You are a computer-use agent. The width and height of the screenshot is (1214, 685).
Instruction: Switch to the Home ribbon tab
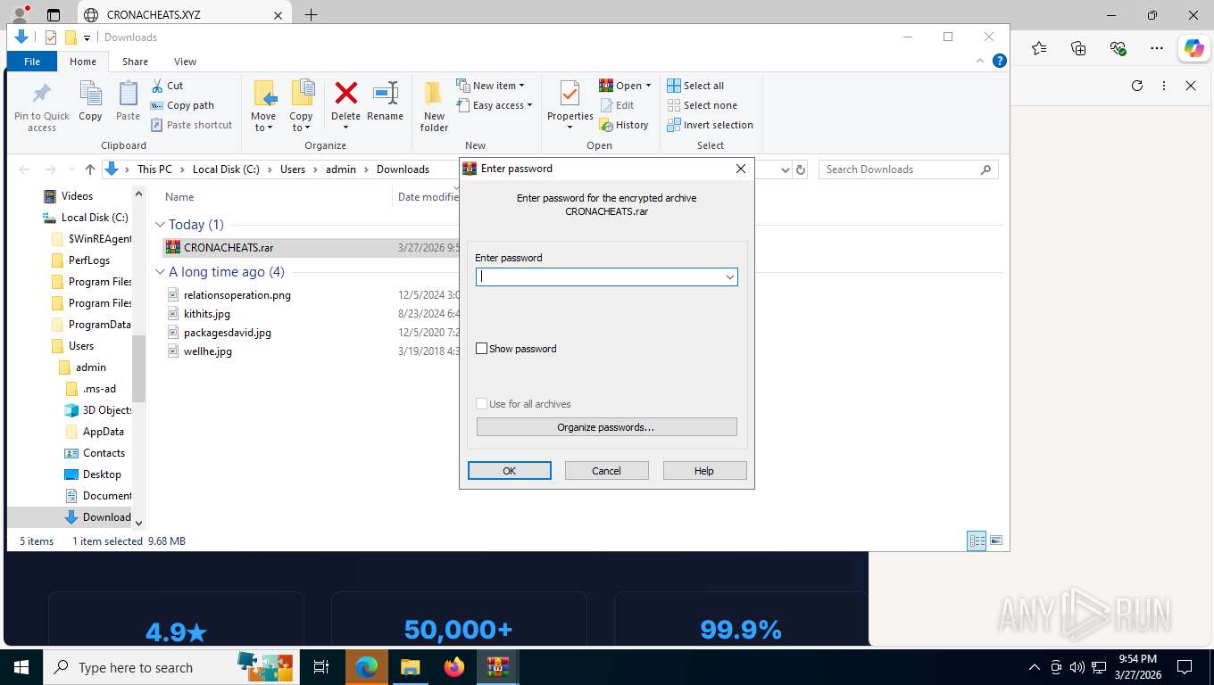[83, 62]
